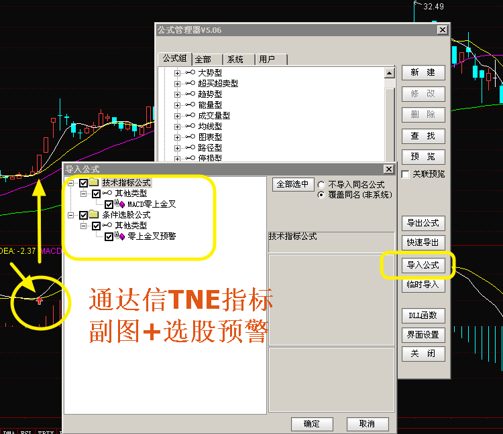503x434 pixels.
Task: Click folder icon of 技术指标公式
Action: point(94,183)
